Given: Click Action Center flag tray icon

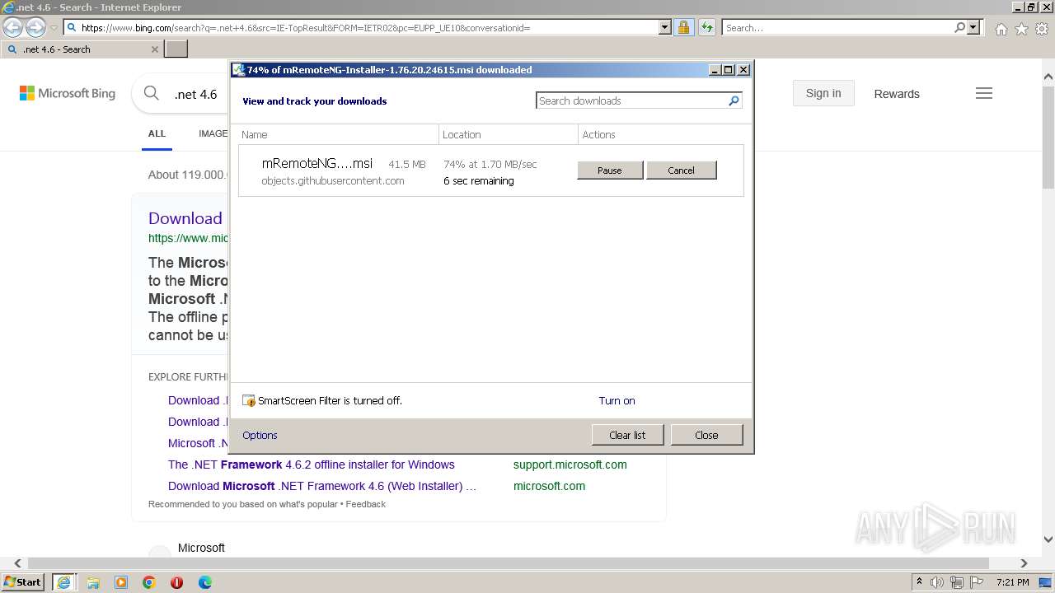Looking at the screenshot, I should [978, 582].
